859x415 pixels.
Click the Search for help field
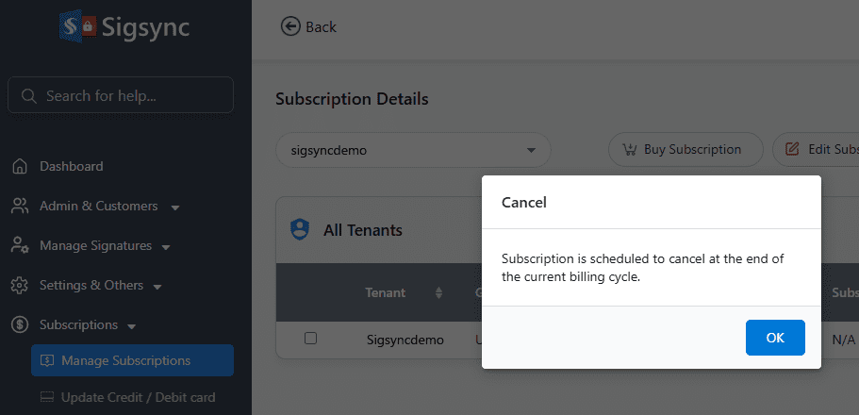pyautogui.click(x=121, y=95)
